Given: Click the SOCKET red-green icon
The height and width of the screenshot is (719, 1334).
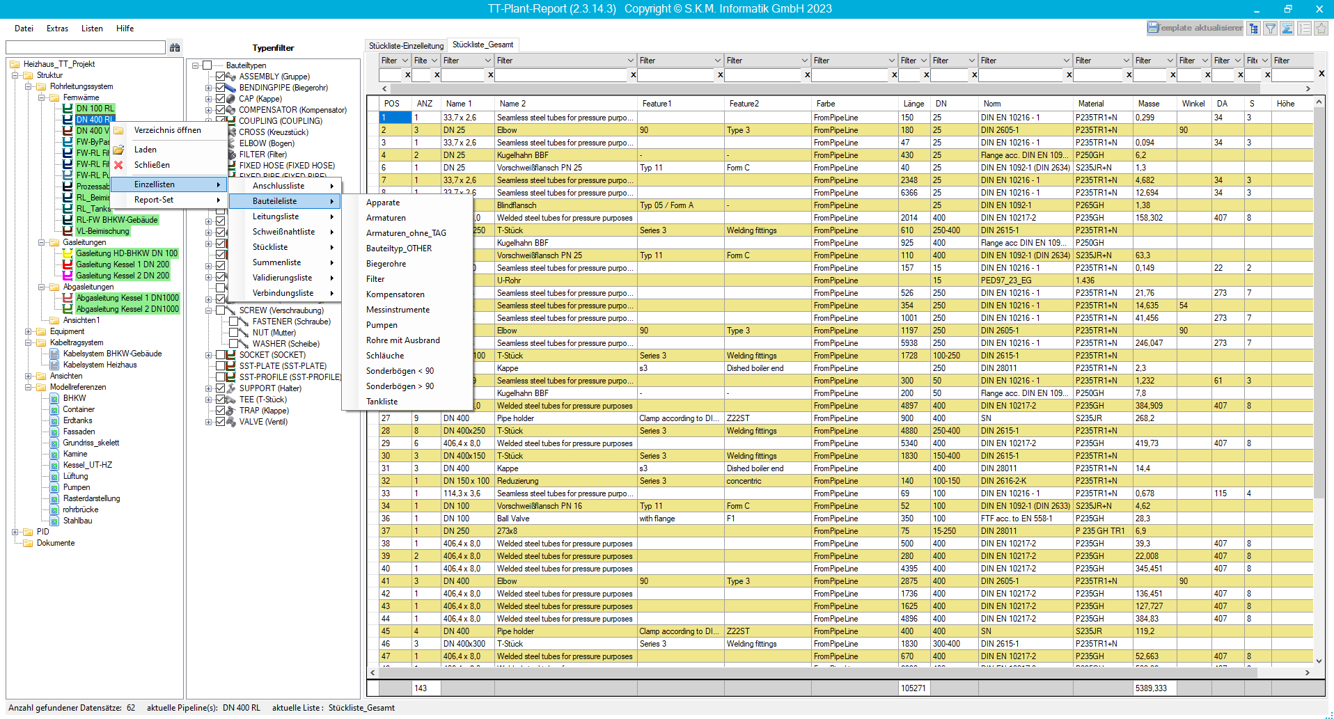Looking at the screenshot, I should [231, 355].
